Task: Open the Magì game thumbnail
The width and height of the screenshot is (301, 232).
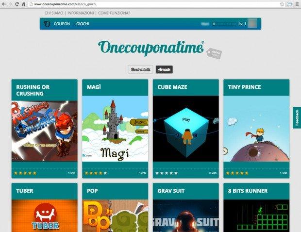Action: (115, 129)
